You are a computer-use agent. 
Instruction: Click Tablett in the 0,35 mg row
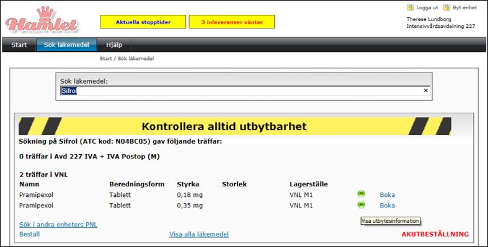pos(120,206)
